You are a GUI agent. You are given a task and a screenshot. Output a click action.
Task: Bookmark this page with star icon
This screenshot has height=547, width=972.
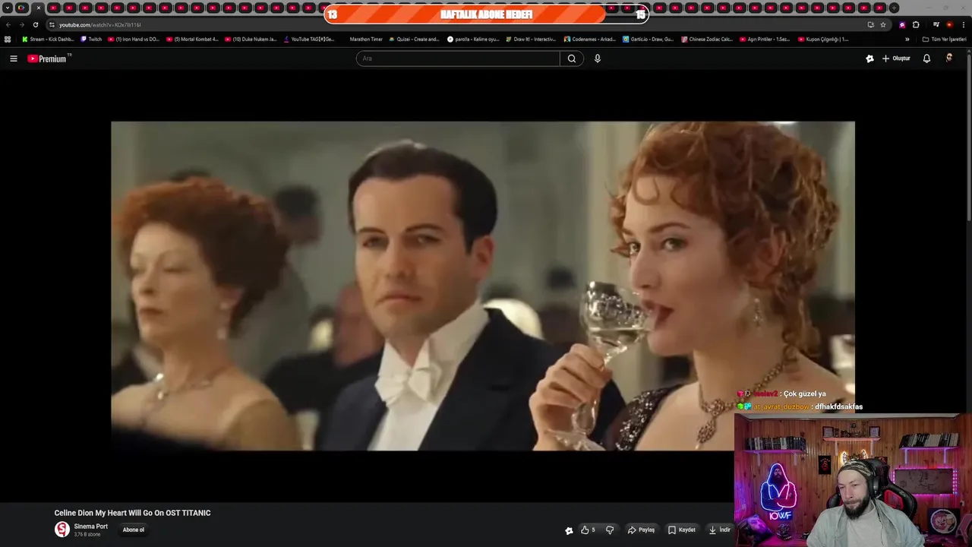[x=883, y=24]
